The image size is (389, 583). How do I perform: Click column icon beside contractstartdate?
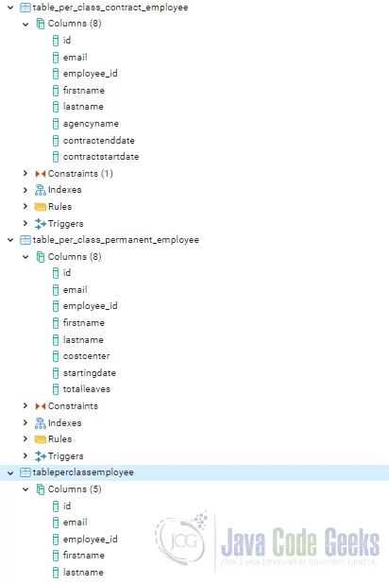[56, 157]
